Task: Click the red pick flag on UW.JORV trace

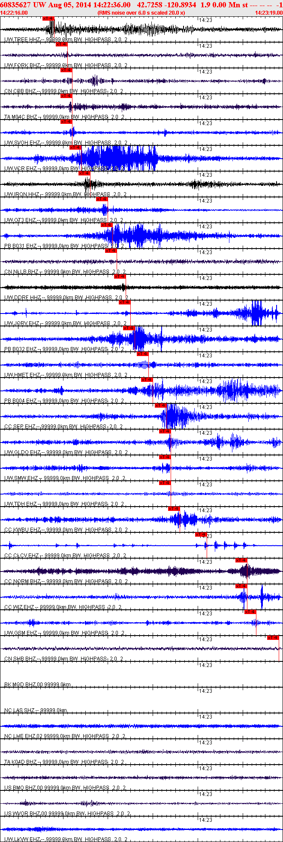Action: 125,302
